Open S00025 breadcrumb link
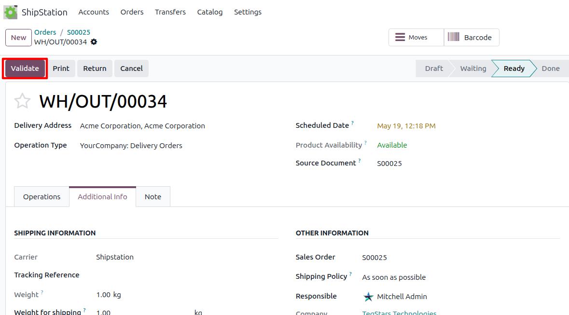 78,32
